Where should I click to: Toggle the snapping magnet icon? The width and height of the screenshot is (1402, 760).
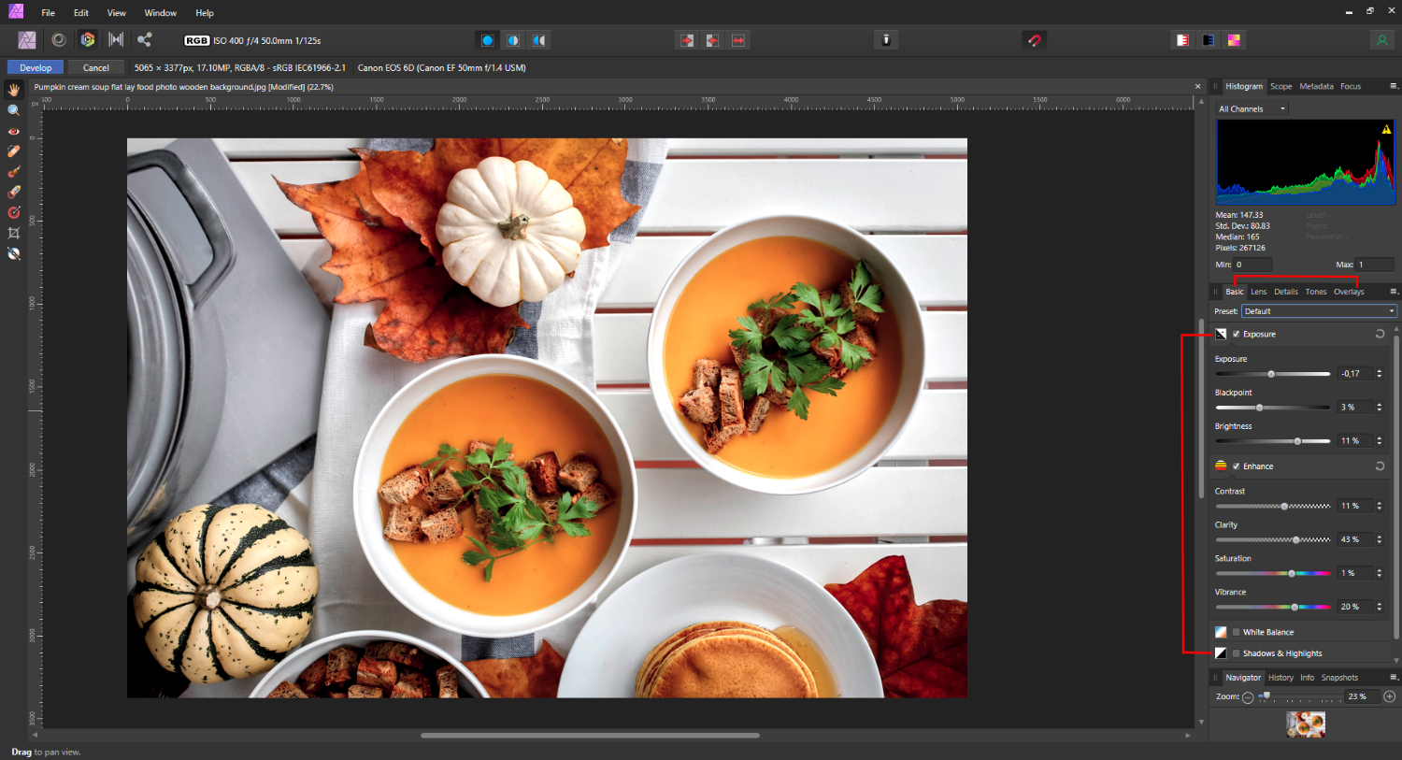1034,40
